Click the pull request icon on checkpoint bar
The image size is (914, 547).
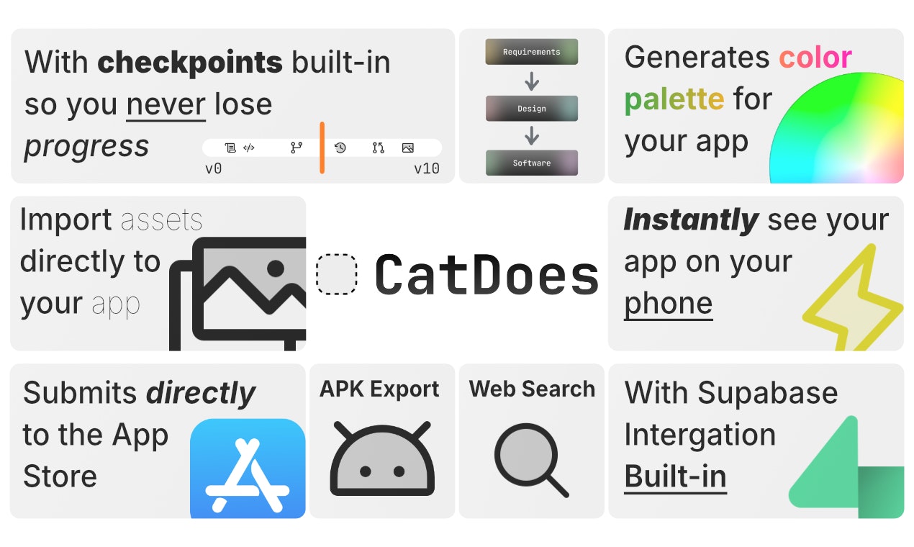point(379,148)
